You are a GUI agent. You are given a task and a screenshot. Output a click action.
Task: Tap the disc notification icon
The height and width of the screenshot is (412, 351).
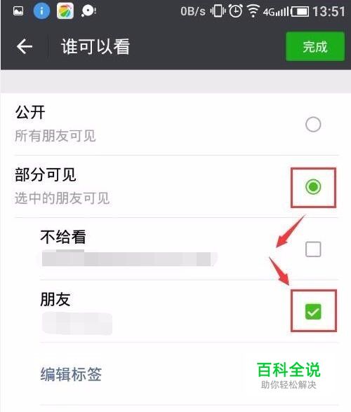coord(88,11)
